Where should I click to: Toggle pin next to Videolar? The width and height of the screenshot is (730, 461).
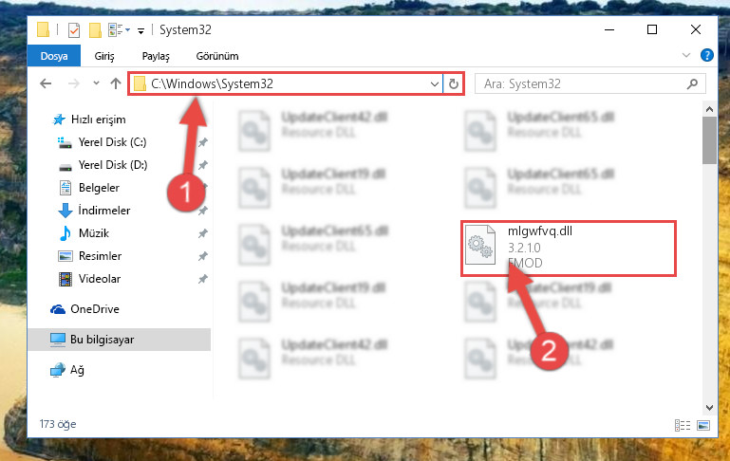[x=203, y=279]
